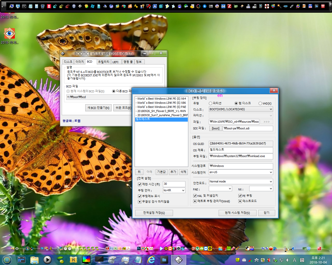This screenshot has height=265, width=332.
Task: Toggle the PE 부팅 checkbox
Action: tap(240, 196)
